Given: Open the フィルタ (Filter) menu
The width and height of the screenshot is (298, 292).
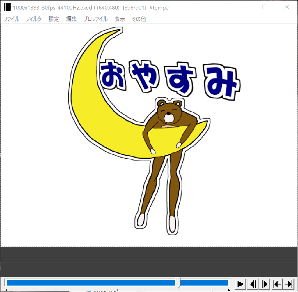Looking at the screenshot, I should [33, 19].
